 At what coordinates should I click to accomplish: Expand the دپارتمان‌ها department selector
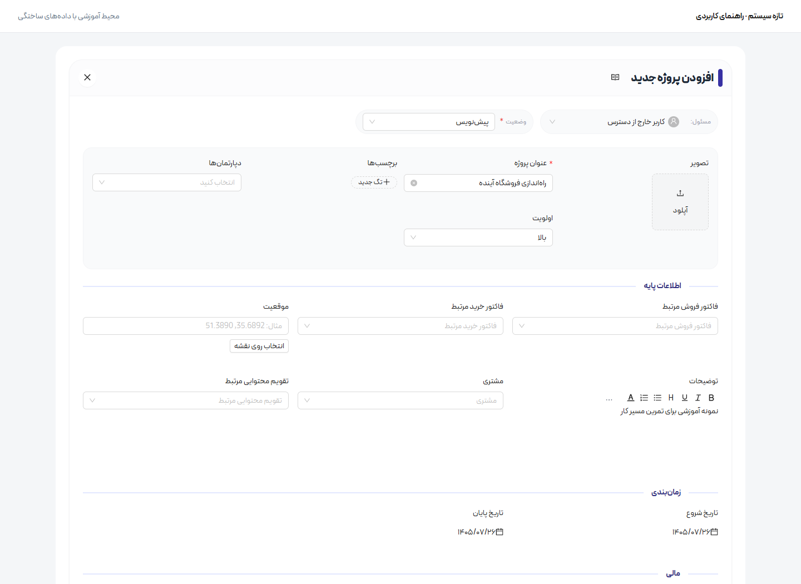pyautogui.click(x=167, y=182)
